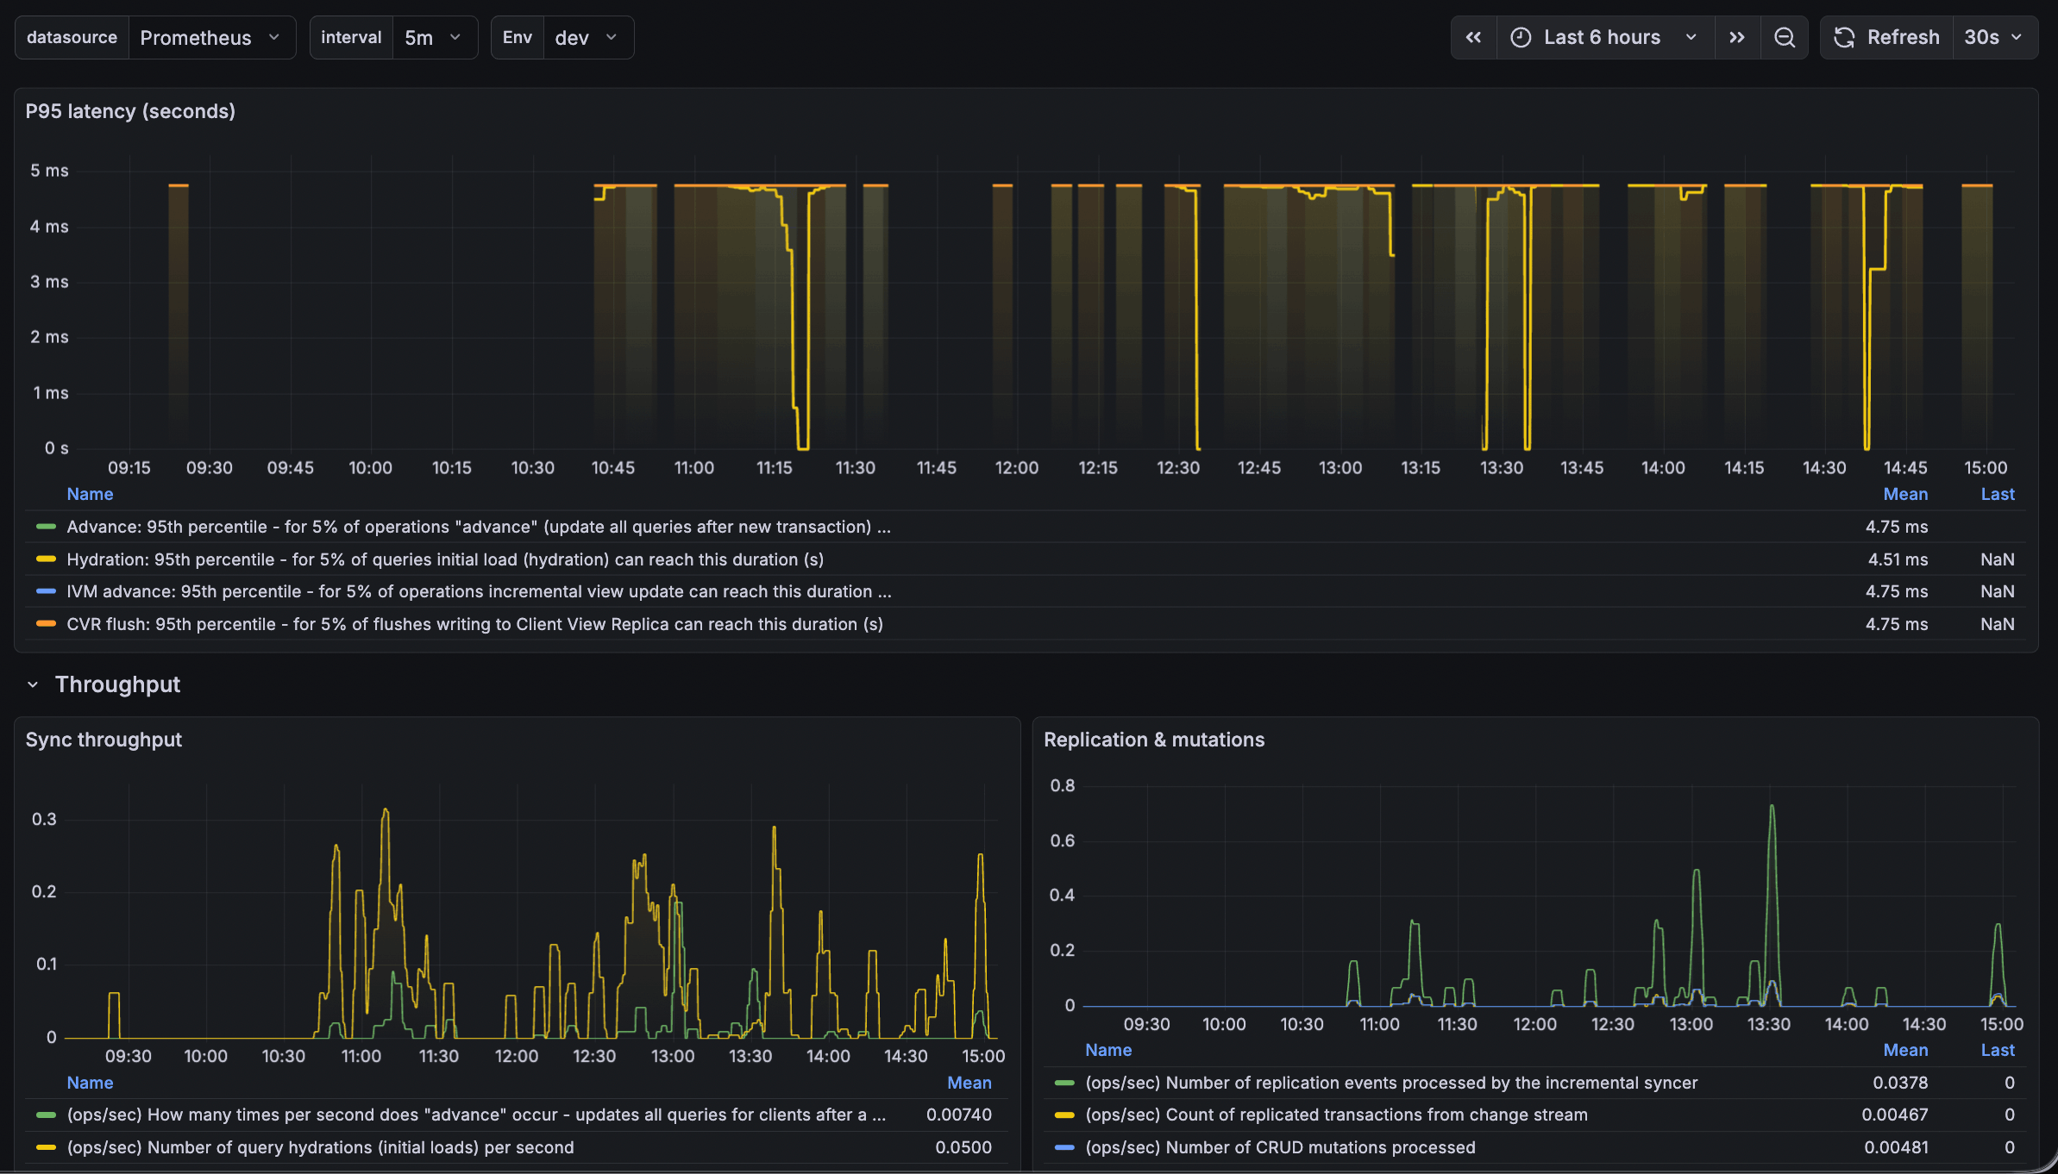Sort Replication legend by Last column
Viewport: 2058px width, 1174px height.
tap(1997, 1050)
